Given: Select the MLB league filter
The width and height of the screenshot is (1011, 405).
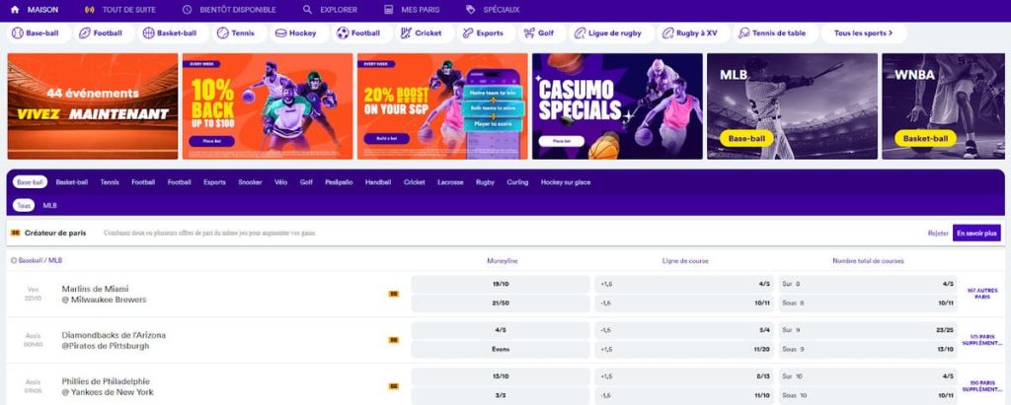Looking at the screenshot, I should [x=49, y=205].
